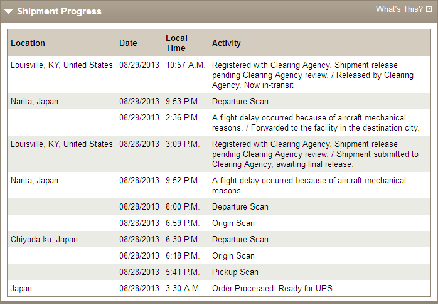
Task: Click the Shipment Progress header title
Action: point(59,11)
